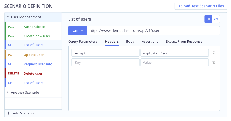
Task: Switch to the UI editor view
Action: tap(208, 19)
